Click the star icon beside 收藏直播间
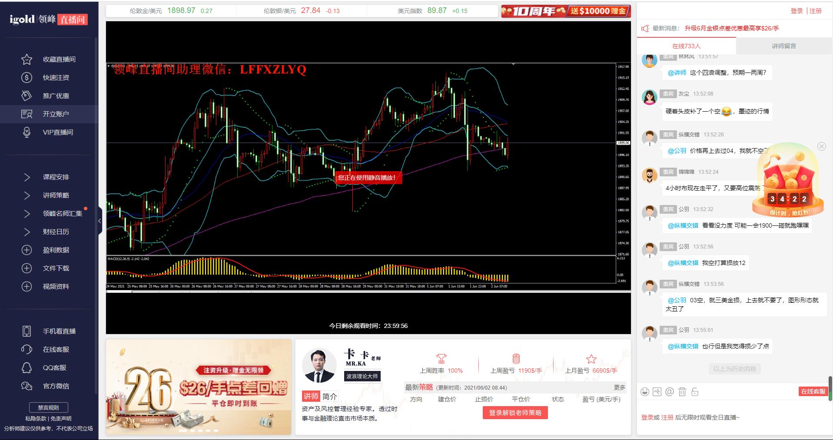Image resolution: width=833 pixels, height=440 pixels. 27,59
